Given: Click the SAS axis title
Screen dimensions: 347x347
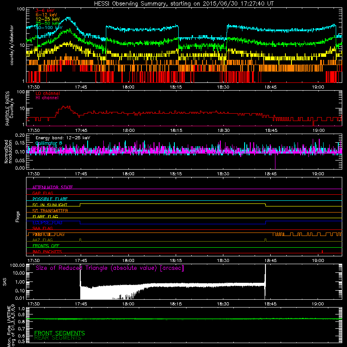Looking at the screenshot, I should click(x=4, y=282).
